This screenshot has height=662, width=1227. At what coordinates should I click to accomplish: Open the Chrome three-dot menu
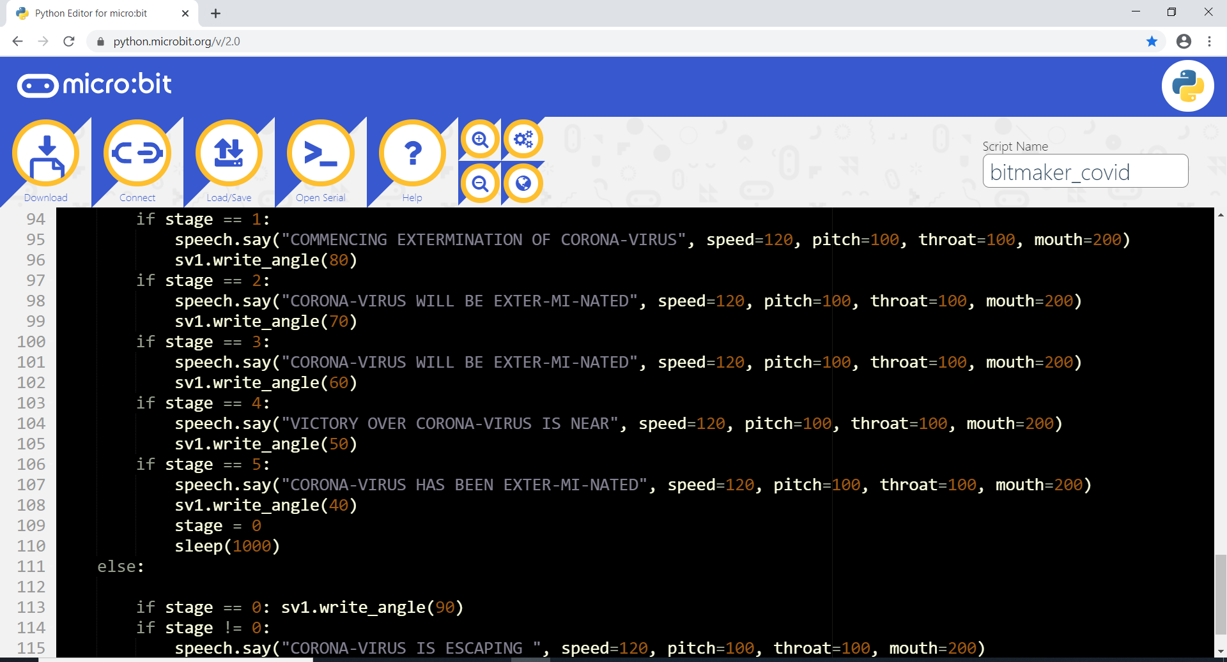click(x=1210, y=41)
